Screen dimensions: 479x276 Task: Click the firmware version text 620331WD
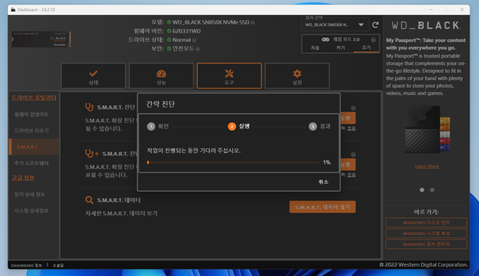point(186,31)
